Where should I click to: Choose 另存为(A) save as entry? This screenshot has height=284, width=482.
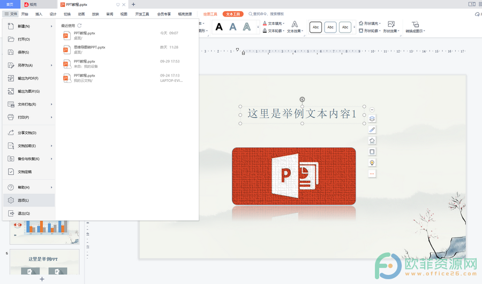(x=29, y=65)
